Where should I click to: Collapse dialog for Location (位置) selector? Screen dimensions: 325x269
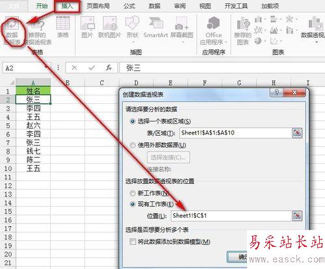click(x=297, y=216)
